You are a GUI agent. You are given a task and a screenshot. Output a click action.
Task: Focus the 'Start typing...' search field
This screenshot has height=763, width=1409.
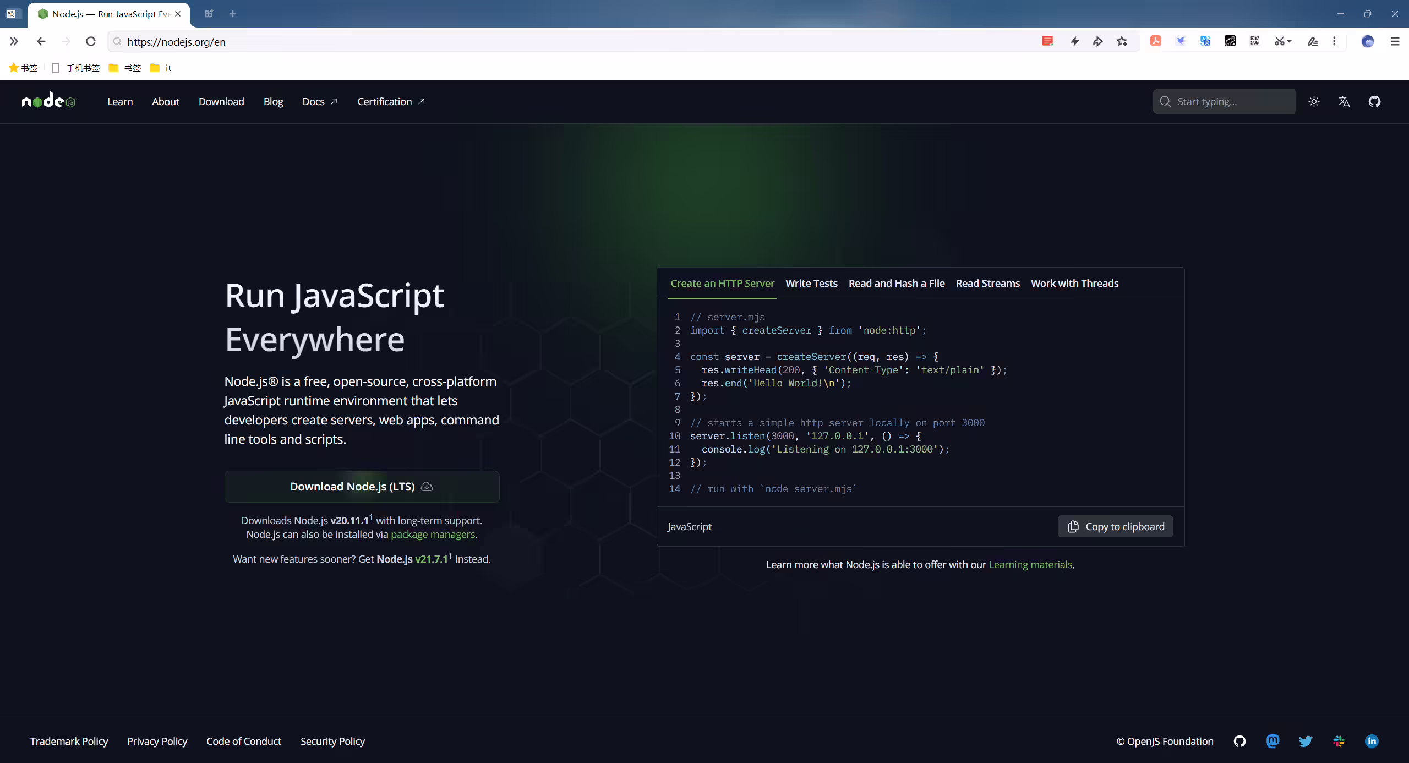[x=1224, y=101]
